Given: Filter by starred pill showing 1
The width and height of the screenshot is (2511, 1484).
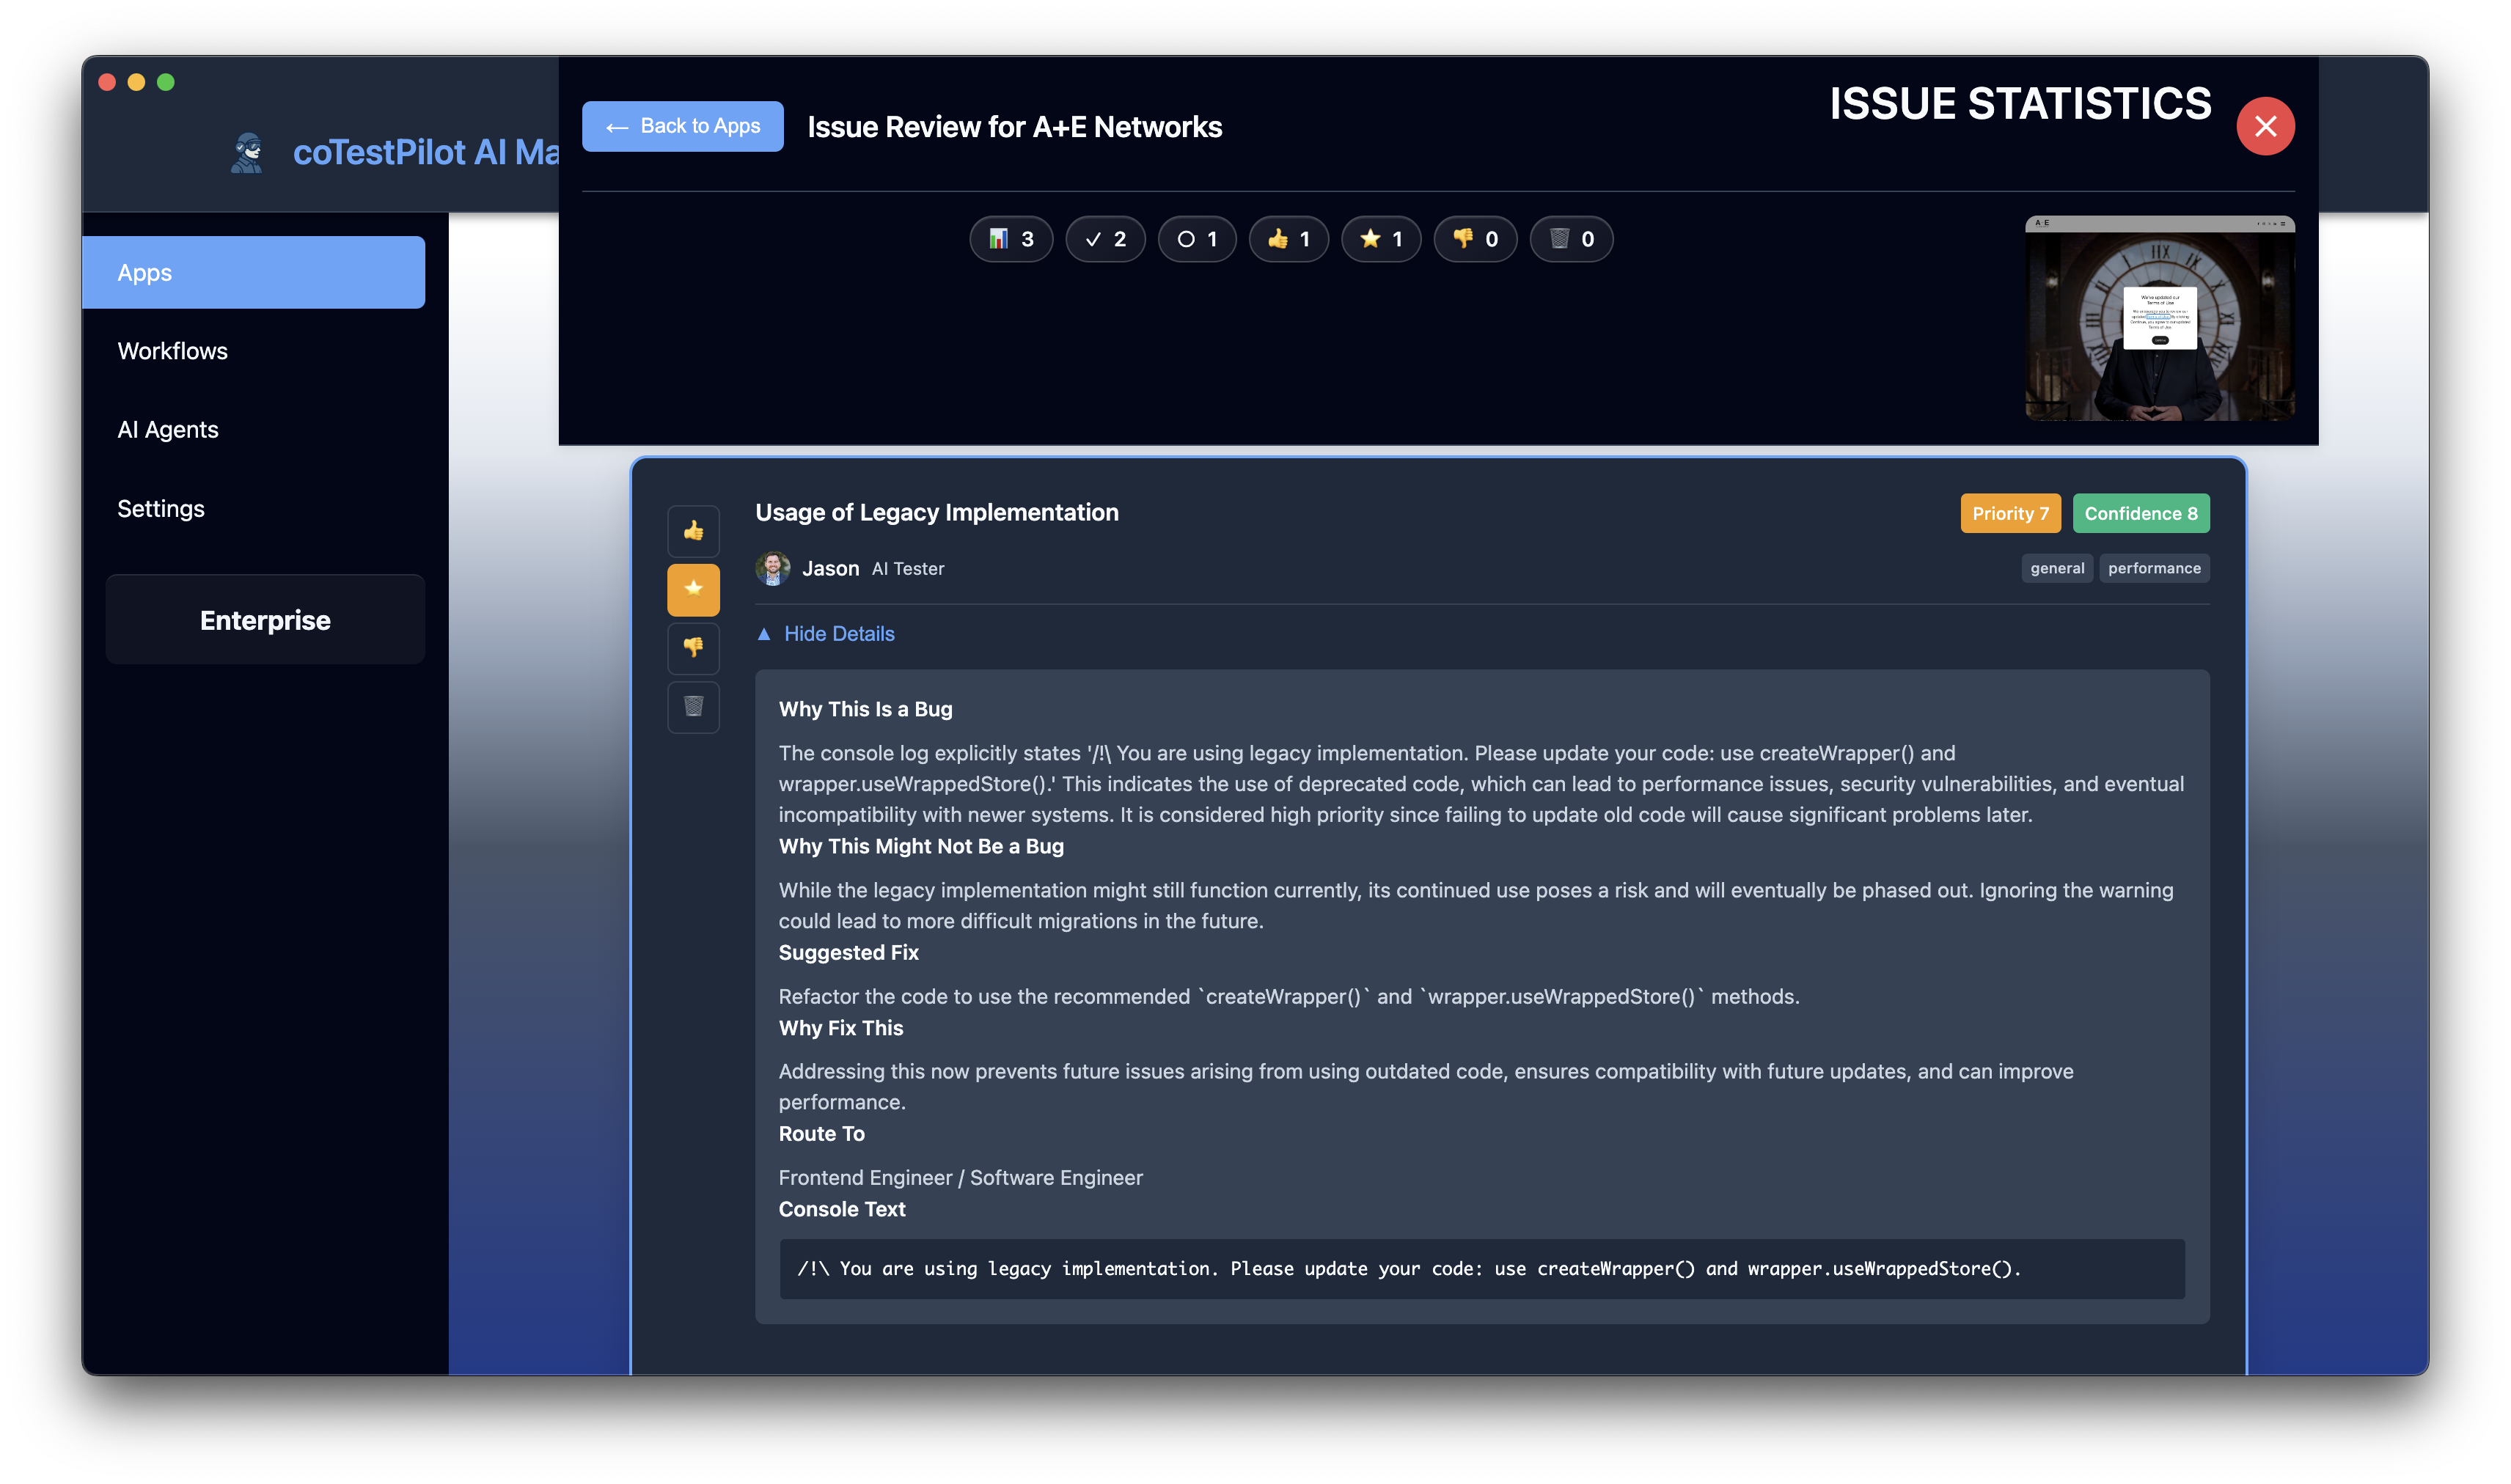Looking at the screenshot, I should (1381, 239).
